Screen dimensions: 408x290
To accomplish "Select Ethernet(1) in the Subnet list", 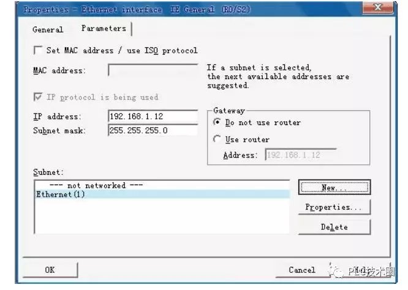I will [61, 194].
